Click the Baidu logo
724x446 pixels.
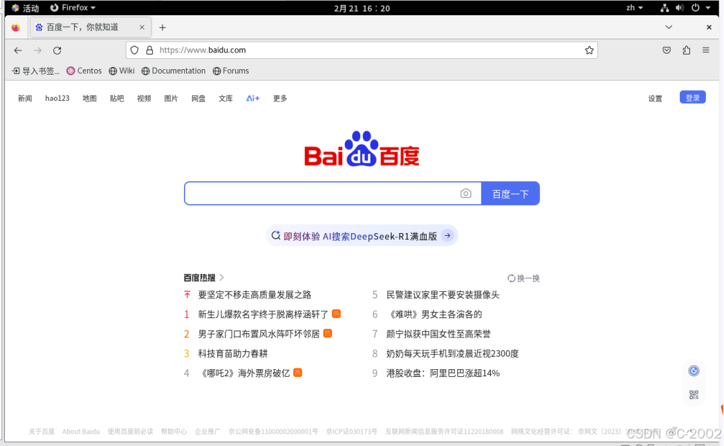pos(362,149)
